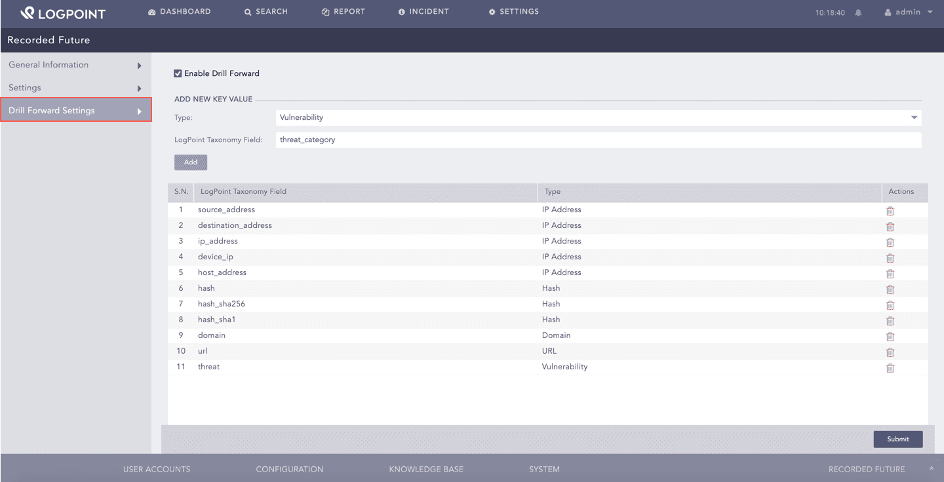The width and height of the screenshot is (944, 482).
Task: Delete the source_address row using its trash icon
Action: 890,211
